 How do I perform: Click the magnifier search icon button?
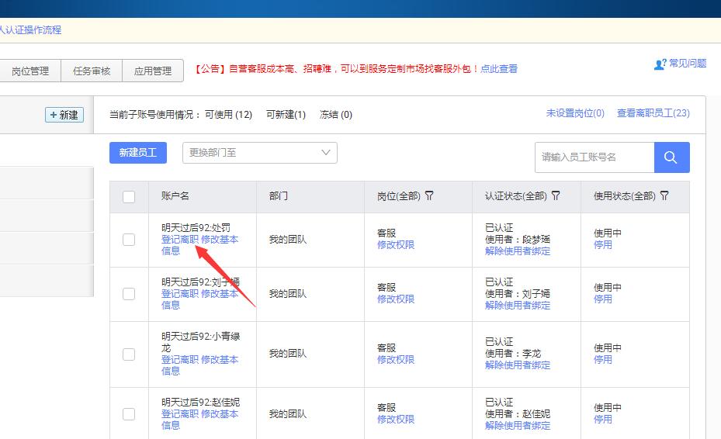[671, 157]
